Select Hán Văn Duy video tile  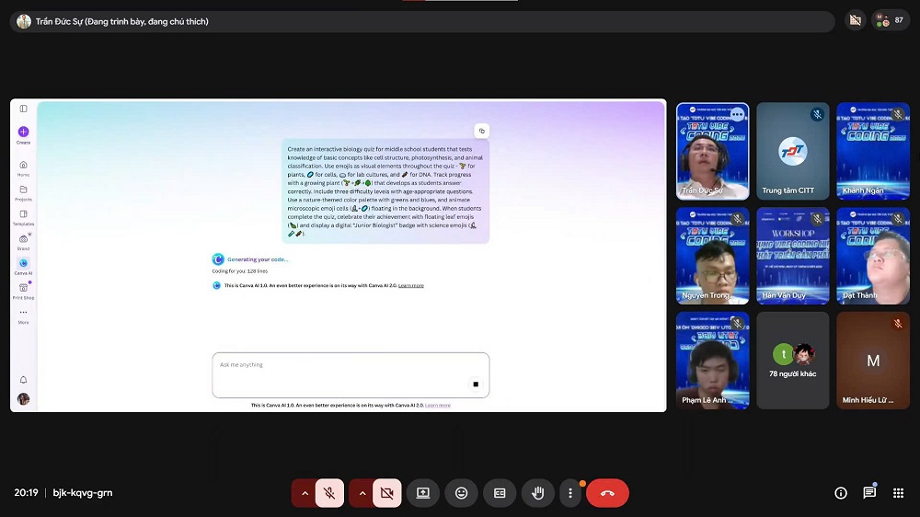(x=793, y=256)
